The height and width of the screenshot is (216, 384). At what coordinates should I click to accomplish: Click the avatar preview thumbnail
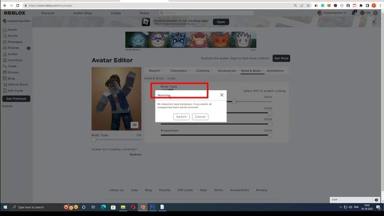point(116,98)
